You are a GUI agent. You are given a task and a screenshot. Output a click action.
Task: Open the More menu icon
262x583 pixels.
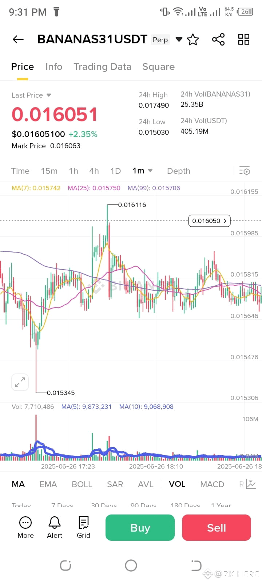[x=25, y=527]
